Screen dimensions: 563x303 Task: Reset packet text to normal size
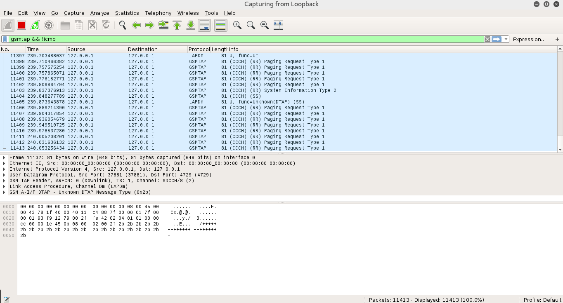pos(265,25)
